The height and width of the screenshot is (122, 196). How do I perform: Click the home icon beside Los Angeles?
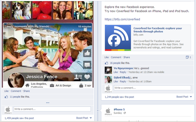coord(27,85)
